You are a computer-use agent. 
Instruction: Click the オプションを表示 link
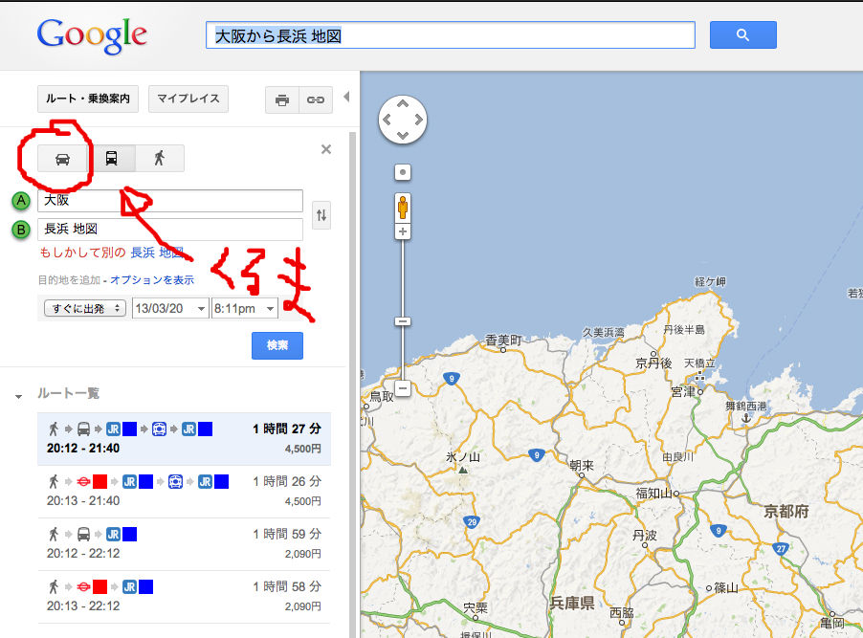click(x=152, y=279)
